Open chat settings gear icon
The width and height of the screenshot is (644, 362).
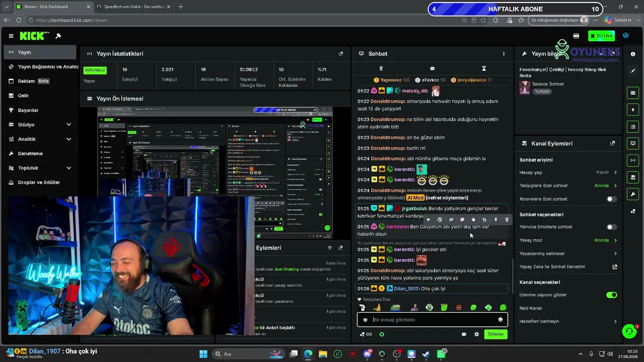476,334
